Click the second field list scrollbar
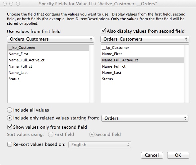This screenshot has height=165, width=196. (x=186, y=74)
